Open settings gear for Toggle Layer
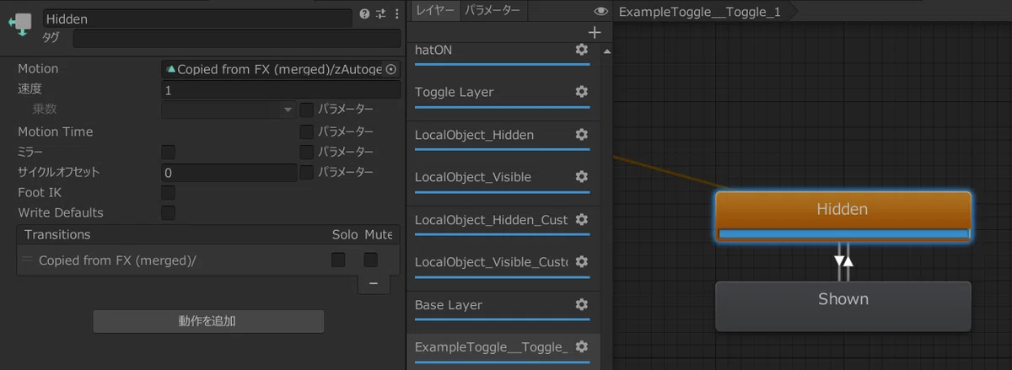This screenshot has height=370, width=1012. coord(581,92)
